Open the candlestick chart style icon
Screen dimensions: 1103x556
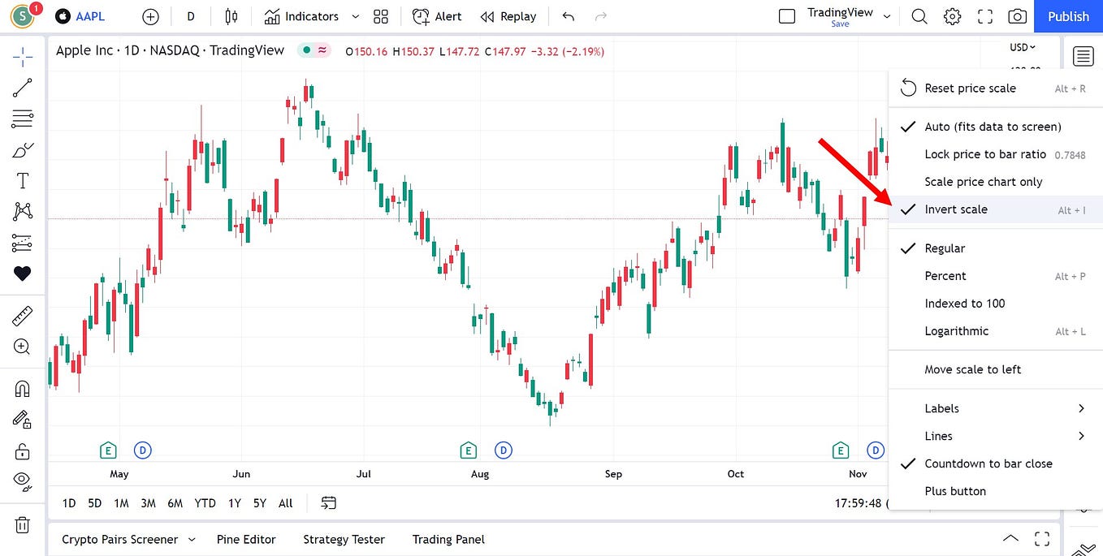(x=231, y=16)
